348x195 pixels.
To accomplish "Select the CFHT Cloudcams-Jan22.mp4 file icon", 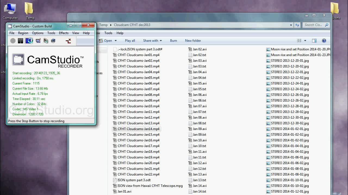I will pyautogui.click(x=115, y=174).
